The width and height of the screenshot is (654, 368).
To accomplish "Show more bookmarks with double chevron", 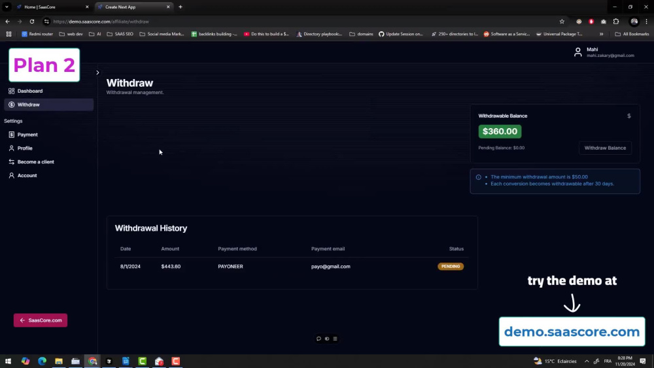I will coord(602,34).
